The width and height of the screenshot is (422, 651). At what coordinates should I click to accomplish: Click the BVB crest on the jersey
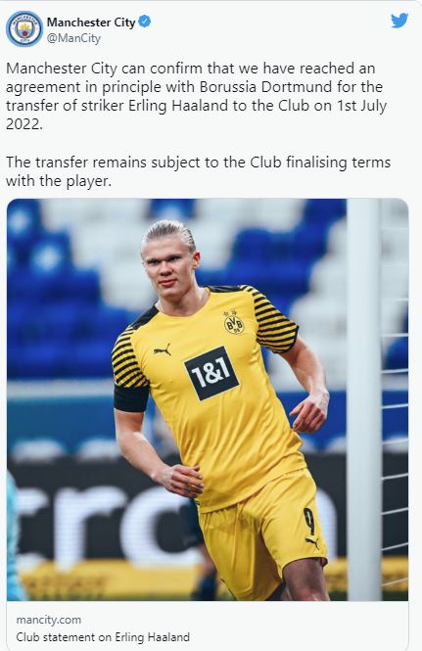click(x=234, y=322)
